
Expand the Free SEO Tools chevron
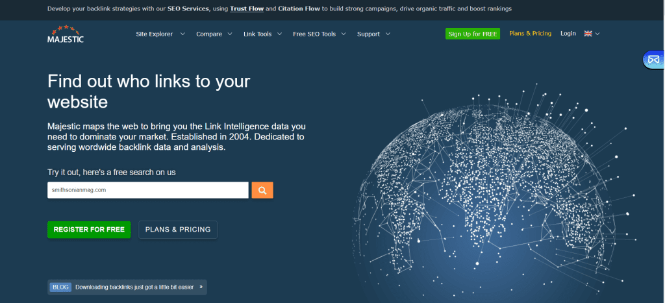[x=344, y=34]
